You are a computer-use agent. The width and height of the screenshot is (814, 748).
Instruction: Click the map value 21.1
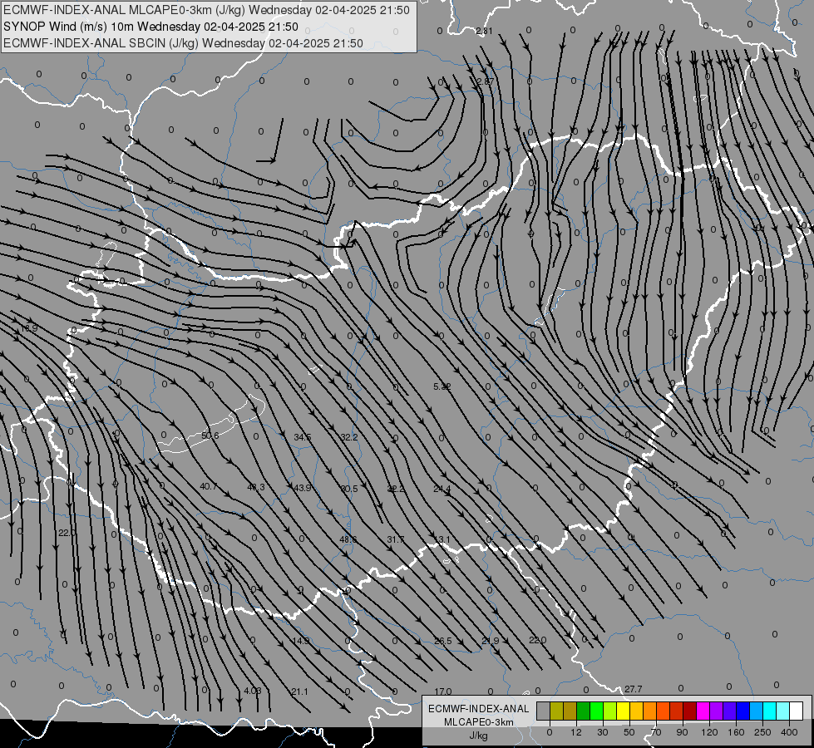click(299, 691)
